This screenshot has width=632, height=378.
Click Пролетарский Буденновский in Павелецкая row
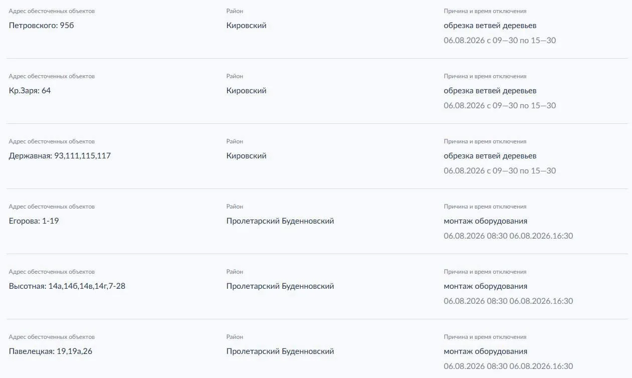coord(280,351)
